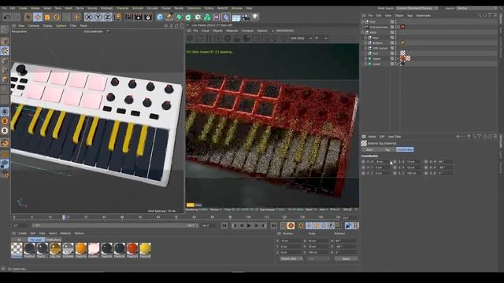This screenshot has width=504, height=283.
Task: Activate the Rotate tool
Action: 57,17
